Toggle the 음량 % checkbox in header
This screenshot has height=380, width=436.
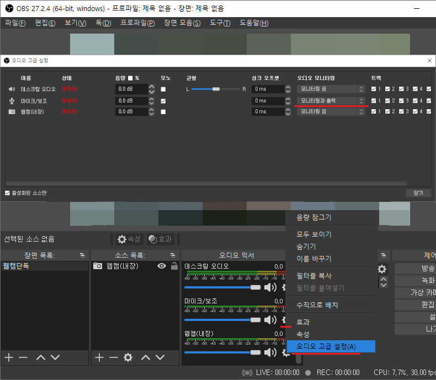pyautogui.click(x=130, y=78)
